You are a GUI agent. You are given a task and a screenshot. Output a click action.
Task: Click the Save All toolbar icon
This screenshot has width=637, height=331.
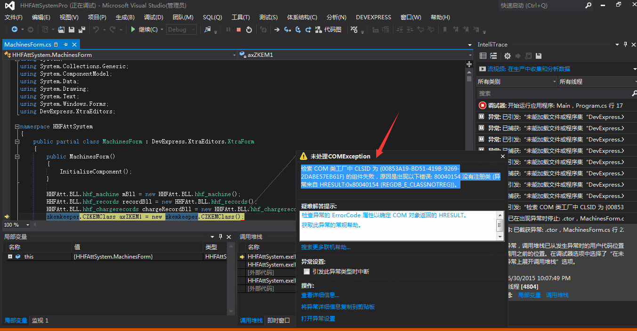pos(81,30)
